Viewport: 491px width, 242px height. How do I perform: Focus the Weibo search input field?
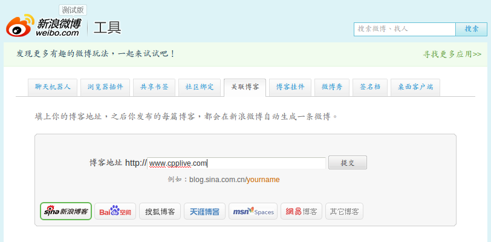(405, 29)
